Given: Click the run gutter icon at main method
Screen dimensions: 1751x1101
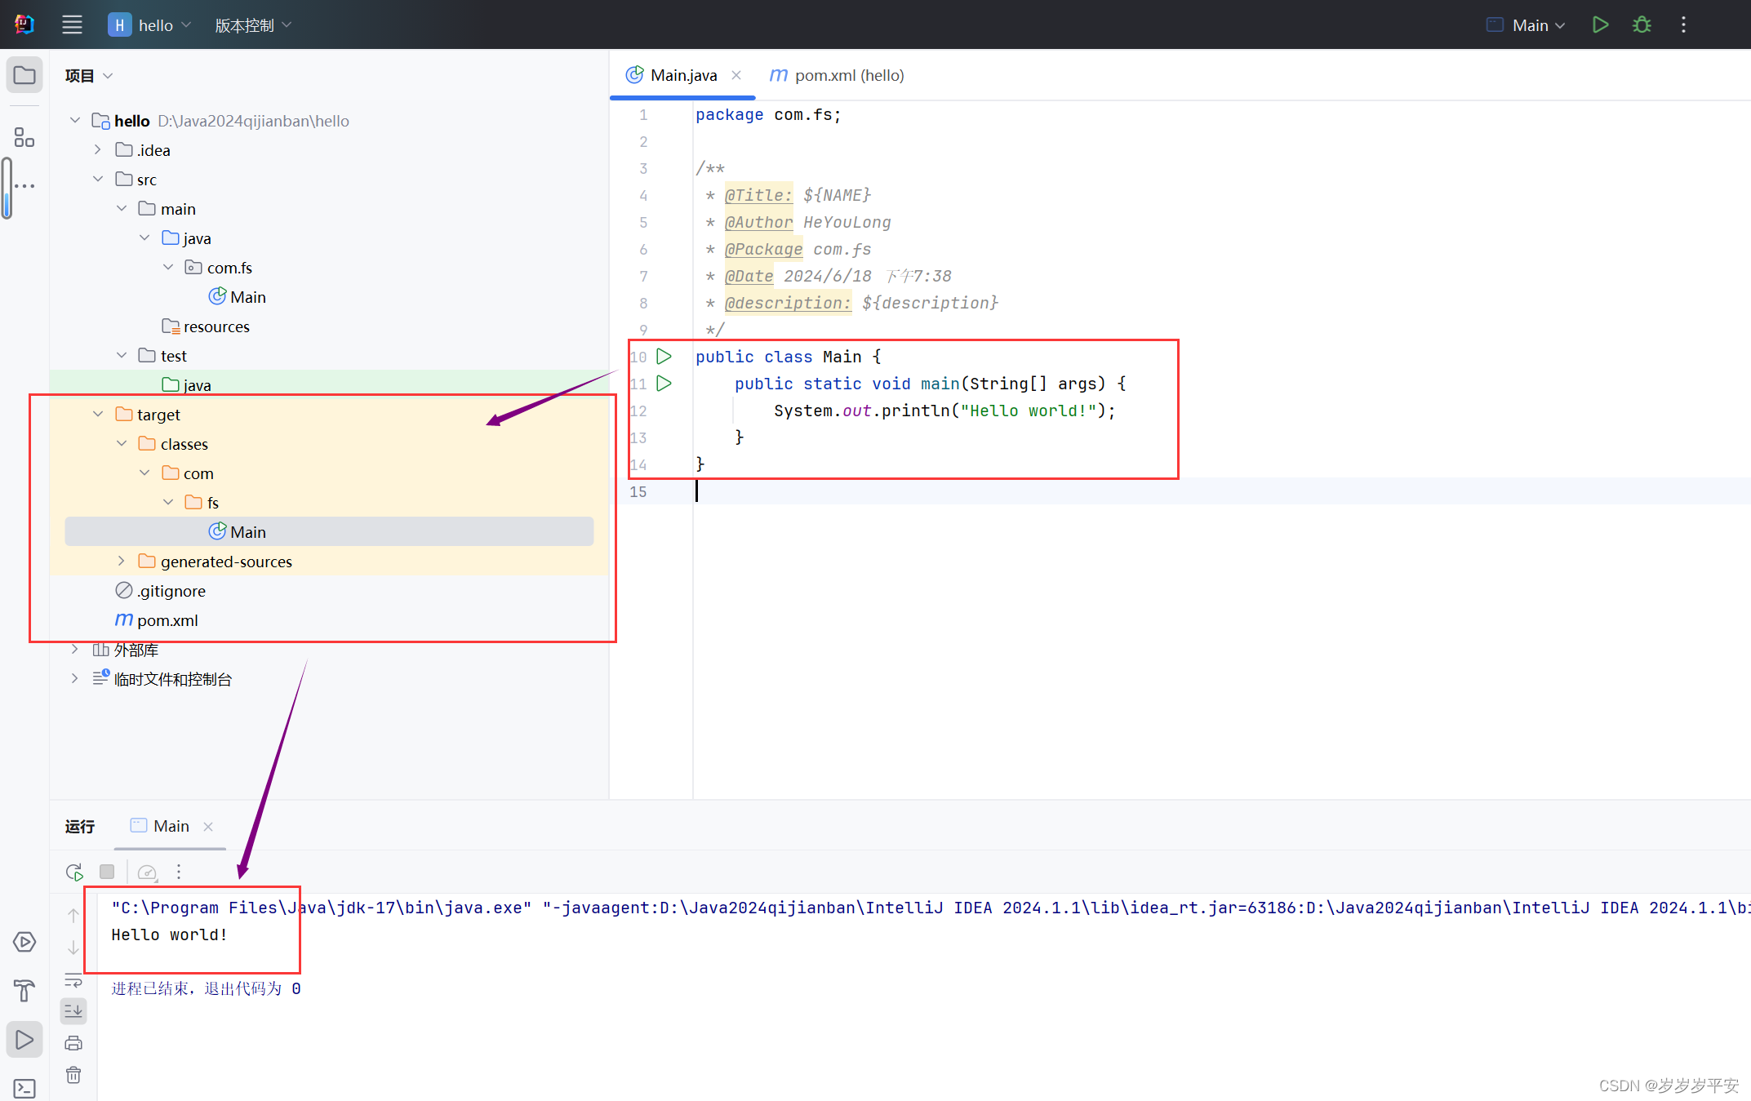Looking at the screenshot, I should (x=664, y=384).
